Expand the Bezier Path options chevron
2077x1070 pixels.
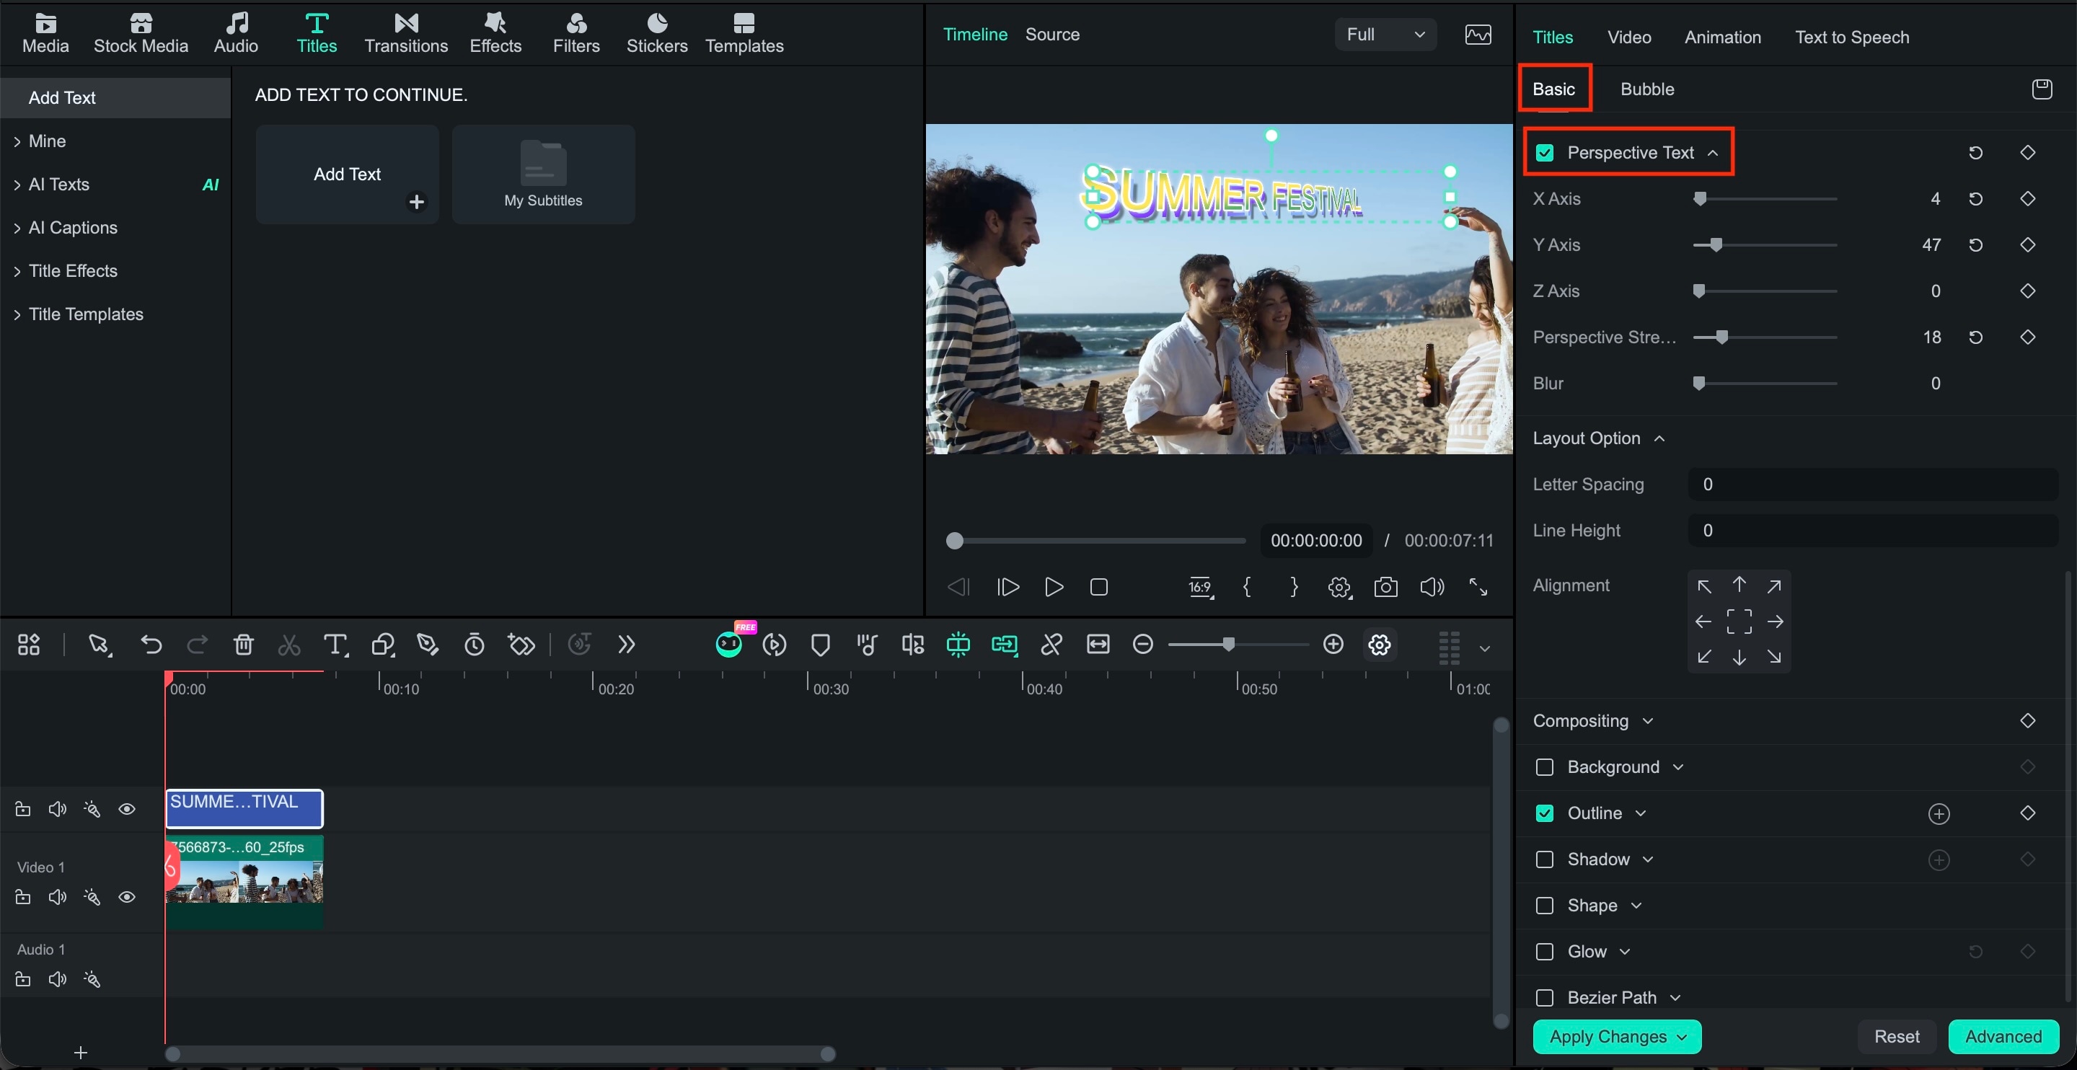coord(1675,998)
